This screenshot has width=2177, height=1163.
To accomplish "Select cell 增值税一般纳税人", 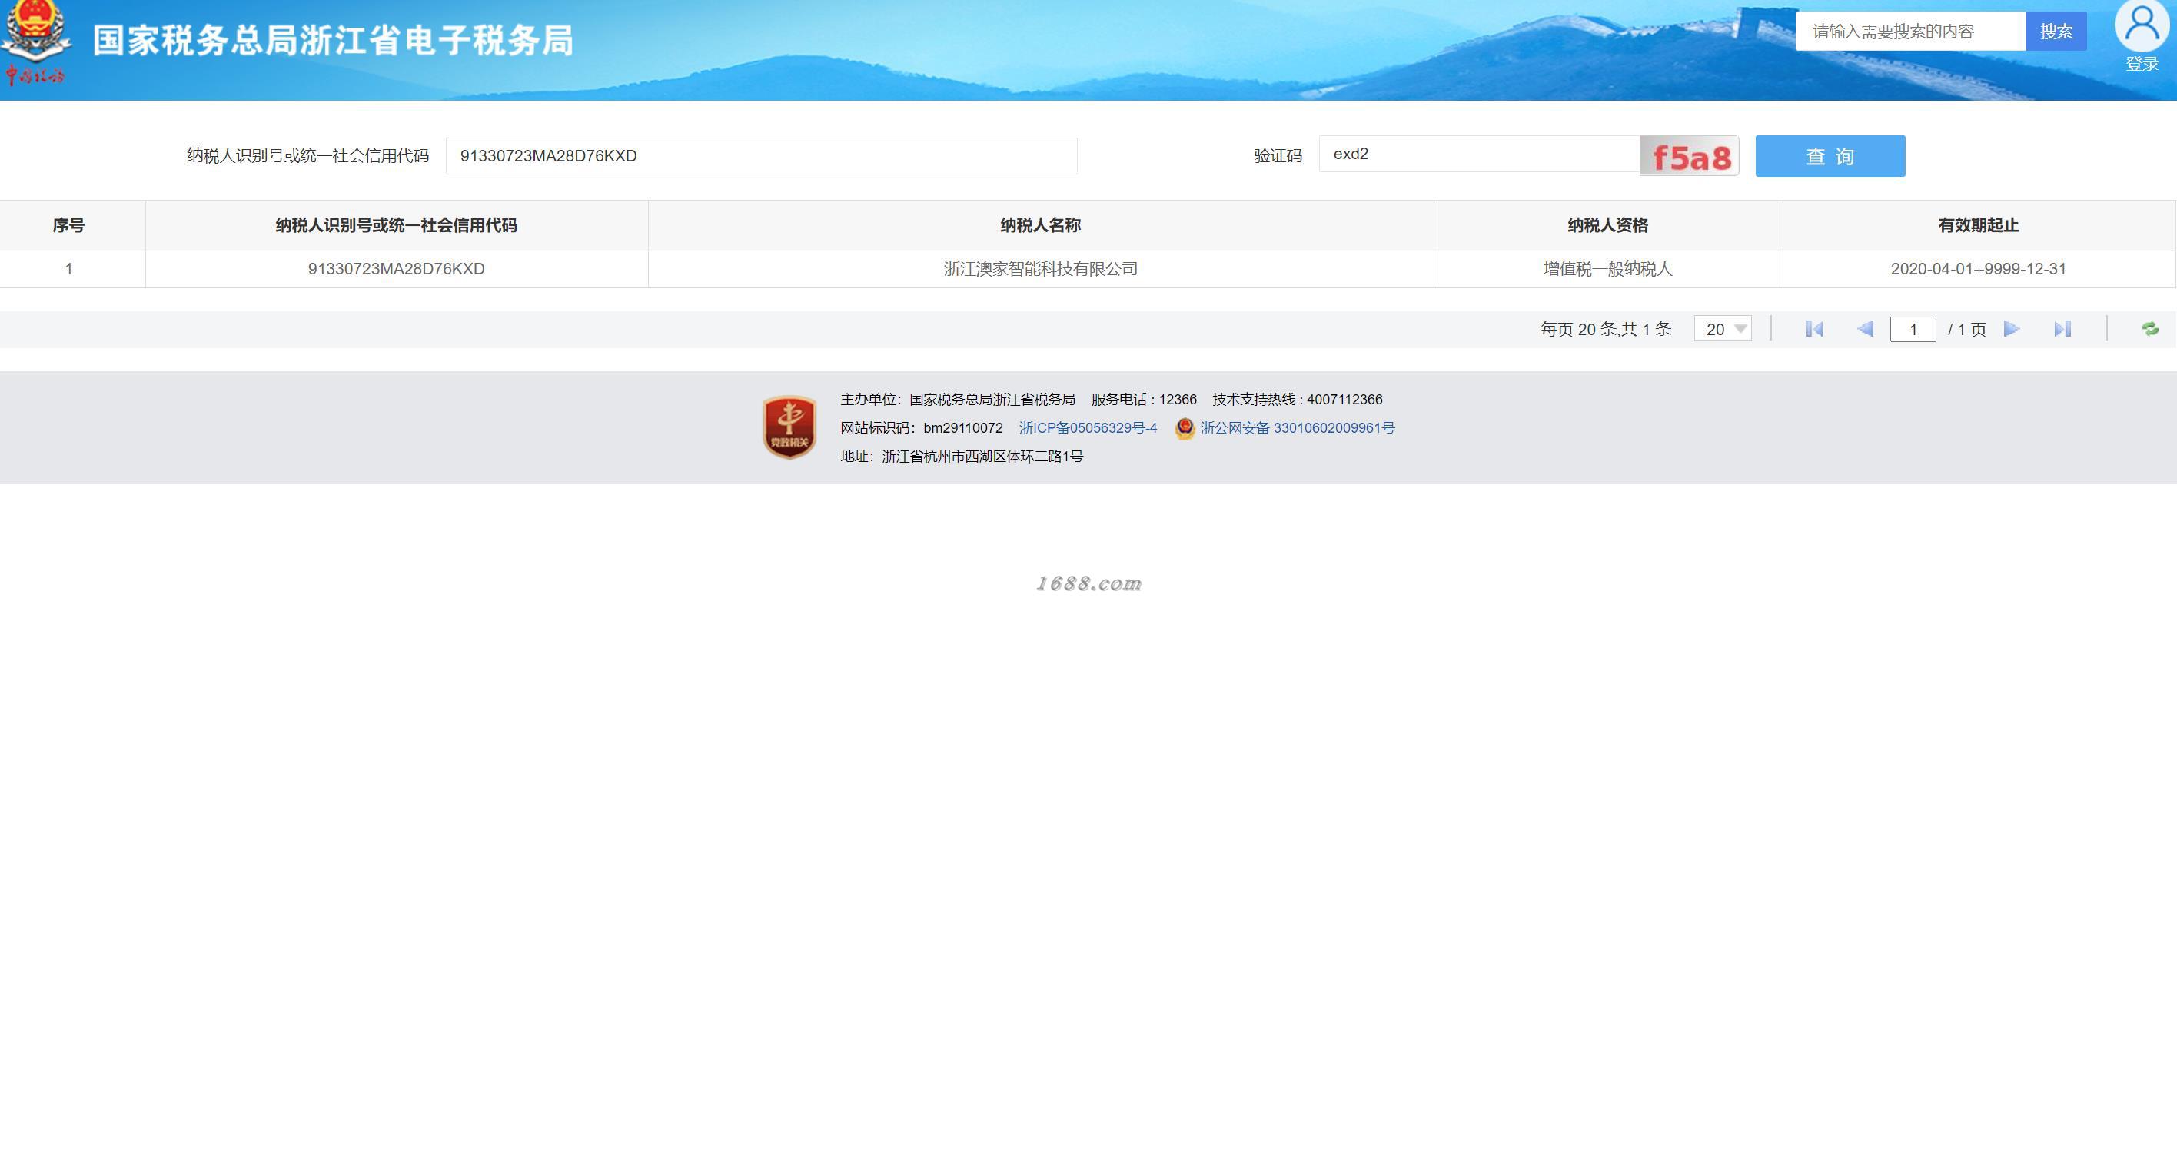I will [x=1607, y=269].
